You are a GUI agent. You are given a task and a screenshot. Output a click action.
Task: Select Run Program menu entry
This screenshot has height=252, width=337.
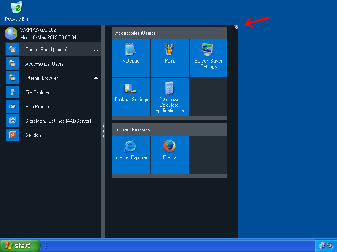pyautogui.click(x=38, y=107)
